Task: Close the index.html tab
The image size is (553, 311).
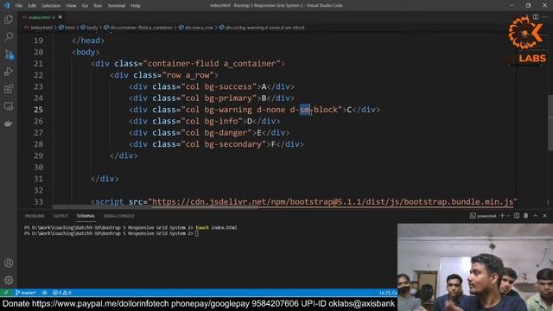Action: [x=60, y=17]
